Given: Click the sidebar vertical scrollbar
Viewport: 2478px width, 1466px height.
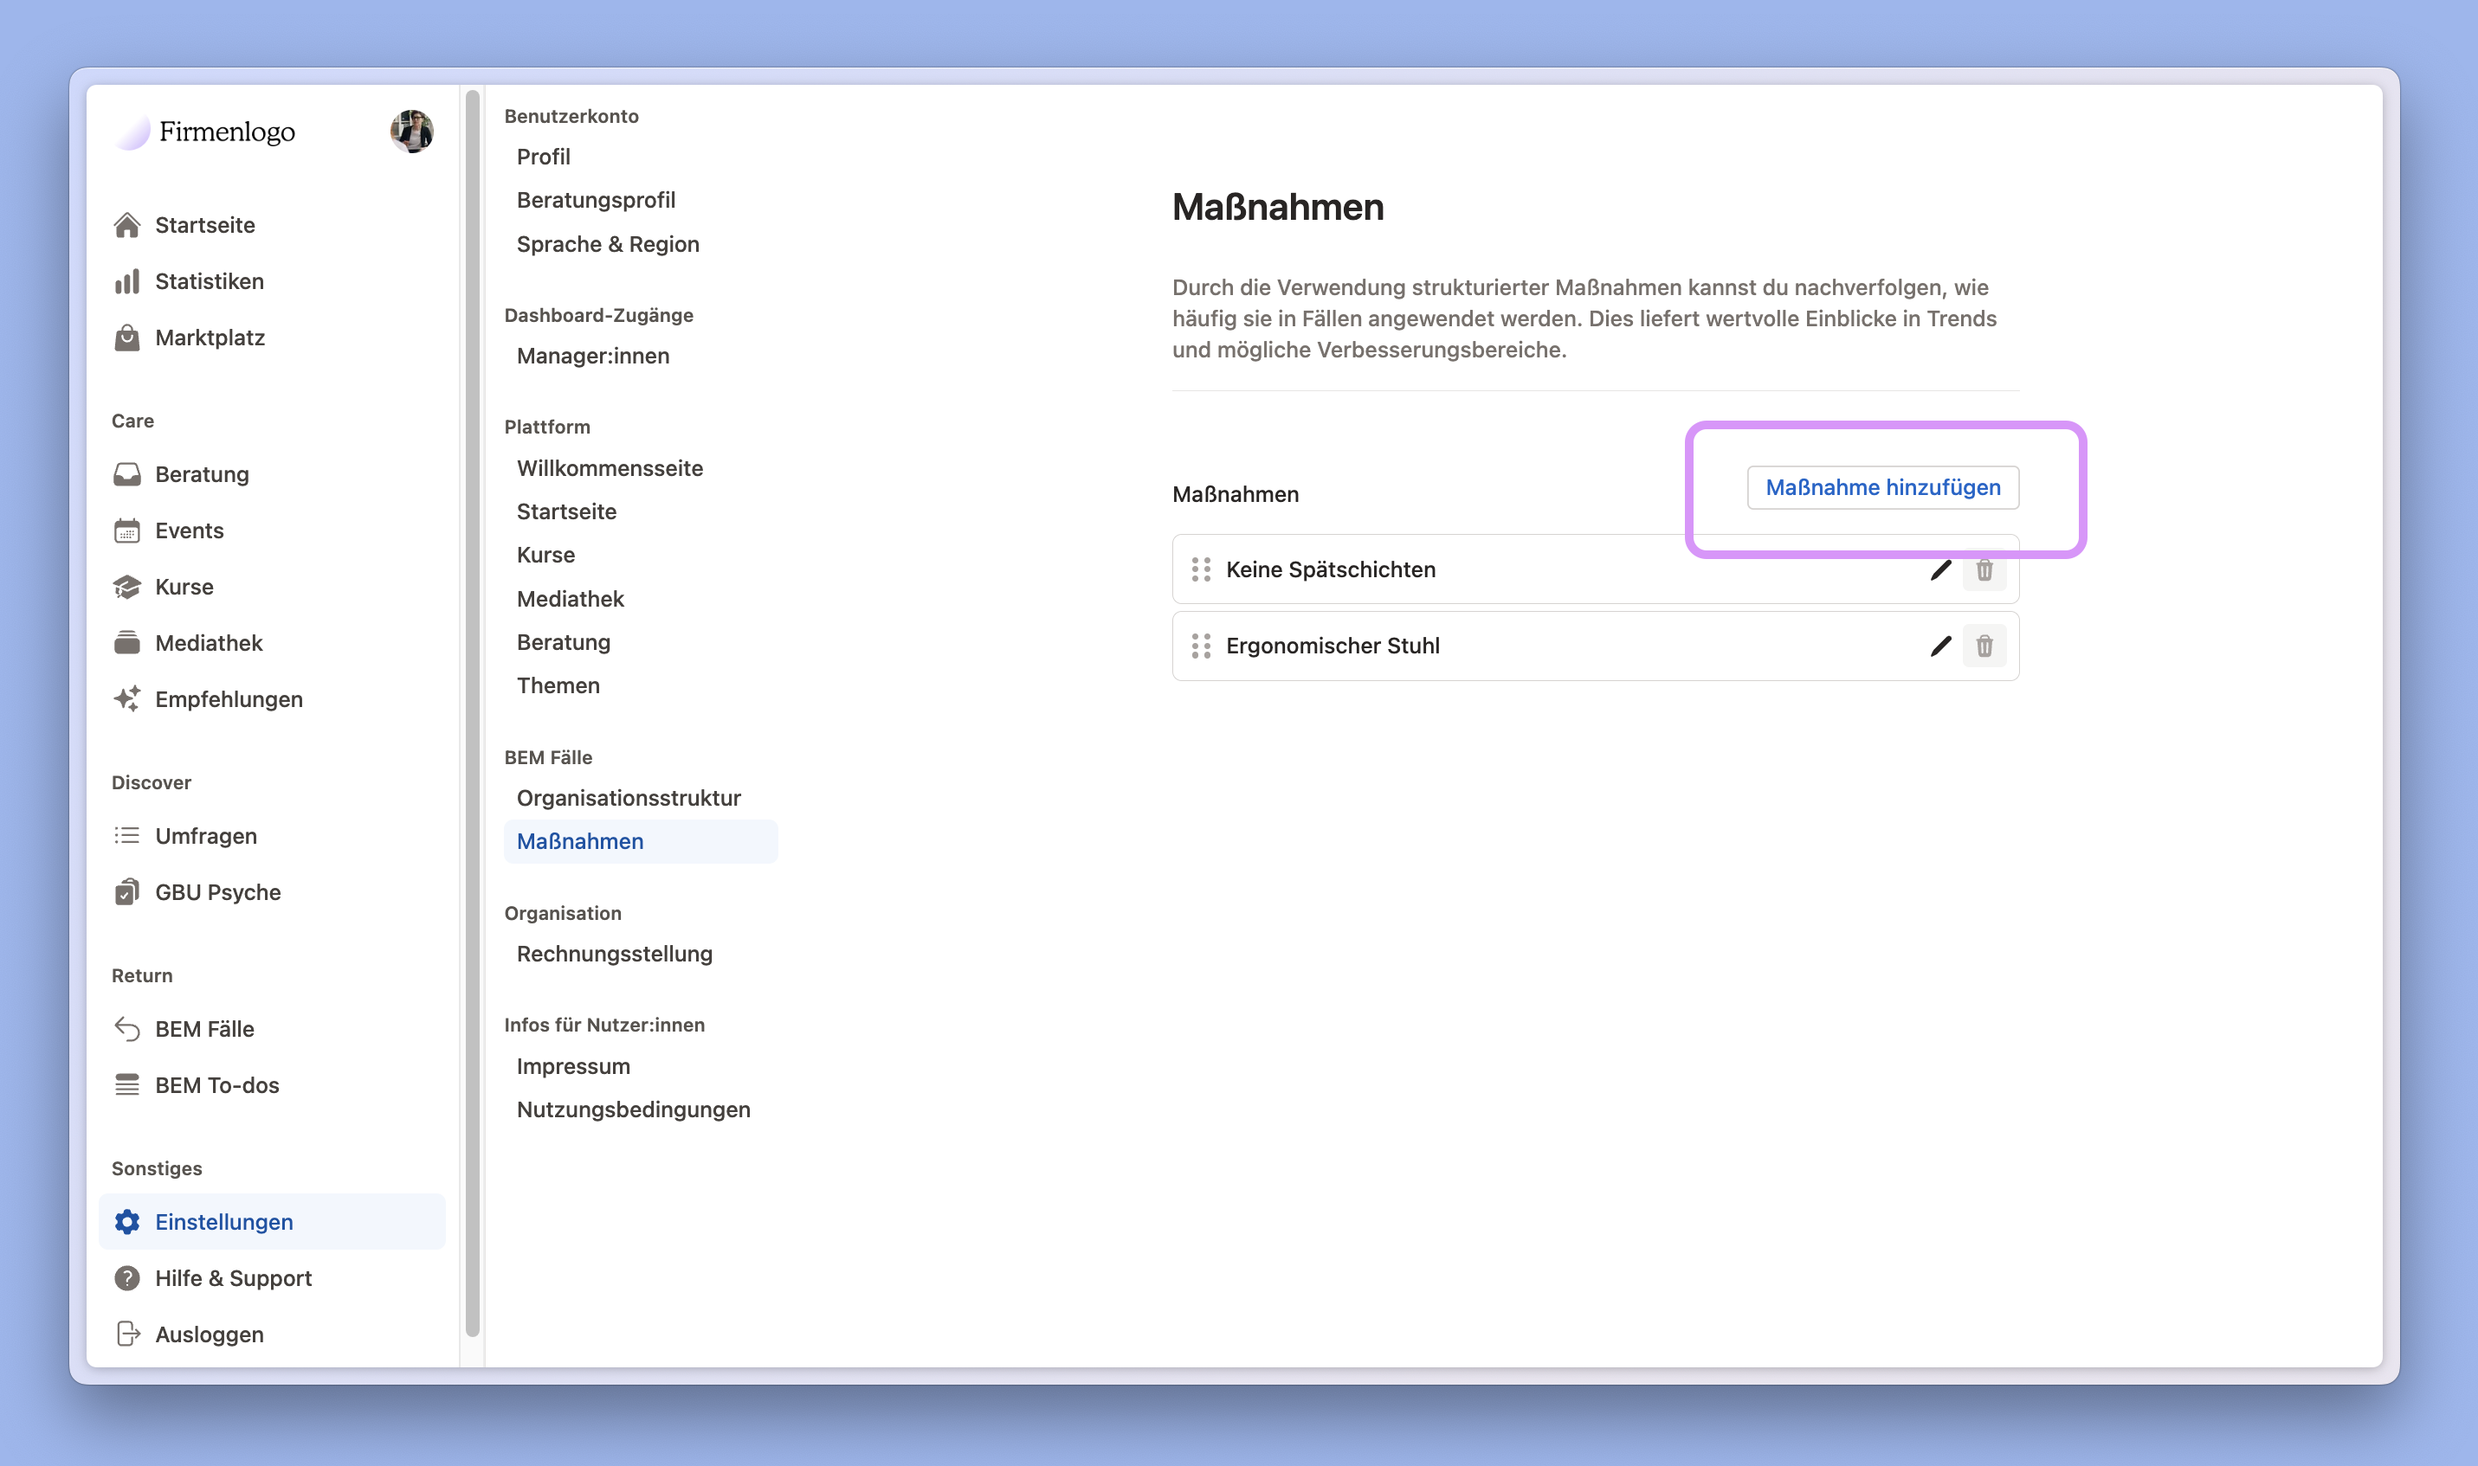Looking at the screenshot, I should click(x=472, y=711).
